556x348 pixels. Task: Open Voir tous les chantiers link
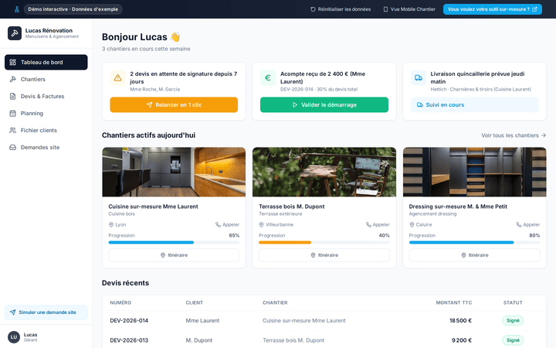click(514, 135)
